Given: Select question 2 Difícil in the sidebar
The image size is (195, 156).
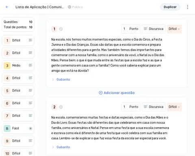Looking at the screenshot, I should click(18, 53).
